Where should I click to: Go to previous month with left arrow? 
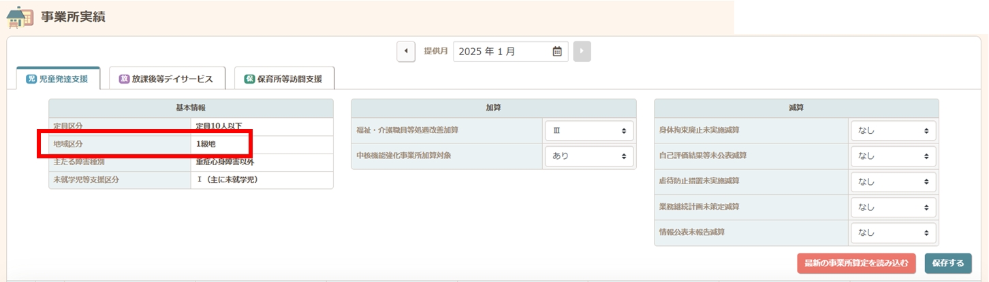pos(406,51)
